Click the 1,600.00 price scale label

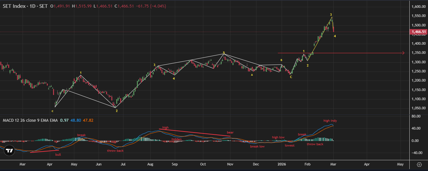(419, 7)
